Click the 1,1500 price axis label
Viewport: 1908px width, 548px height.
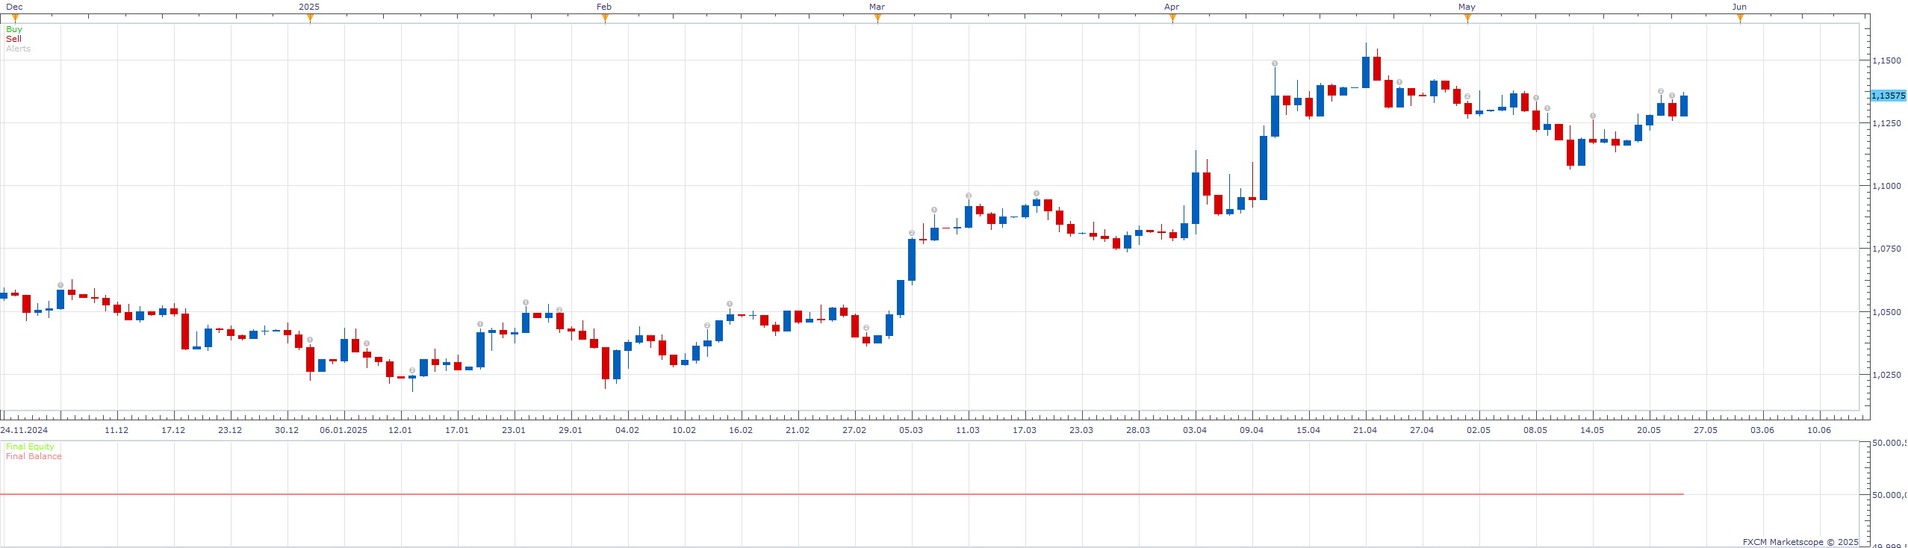1886,60
